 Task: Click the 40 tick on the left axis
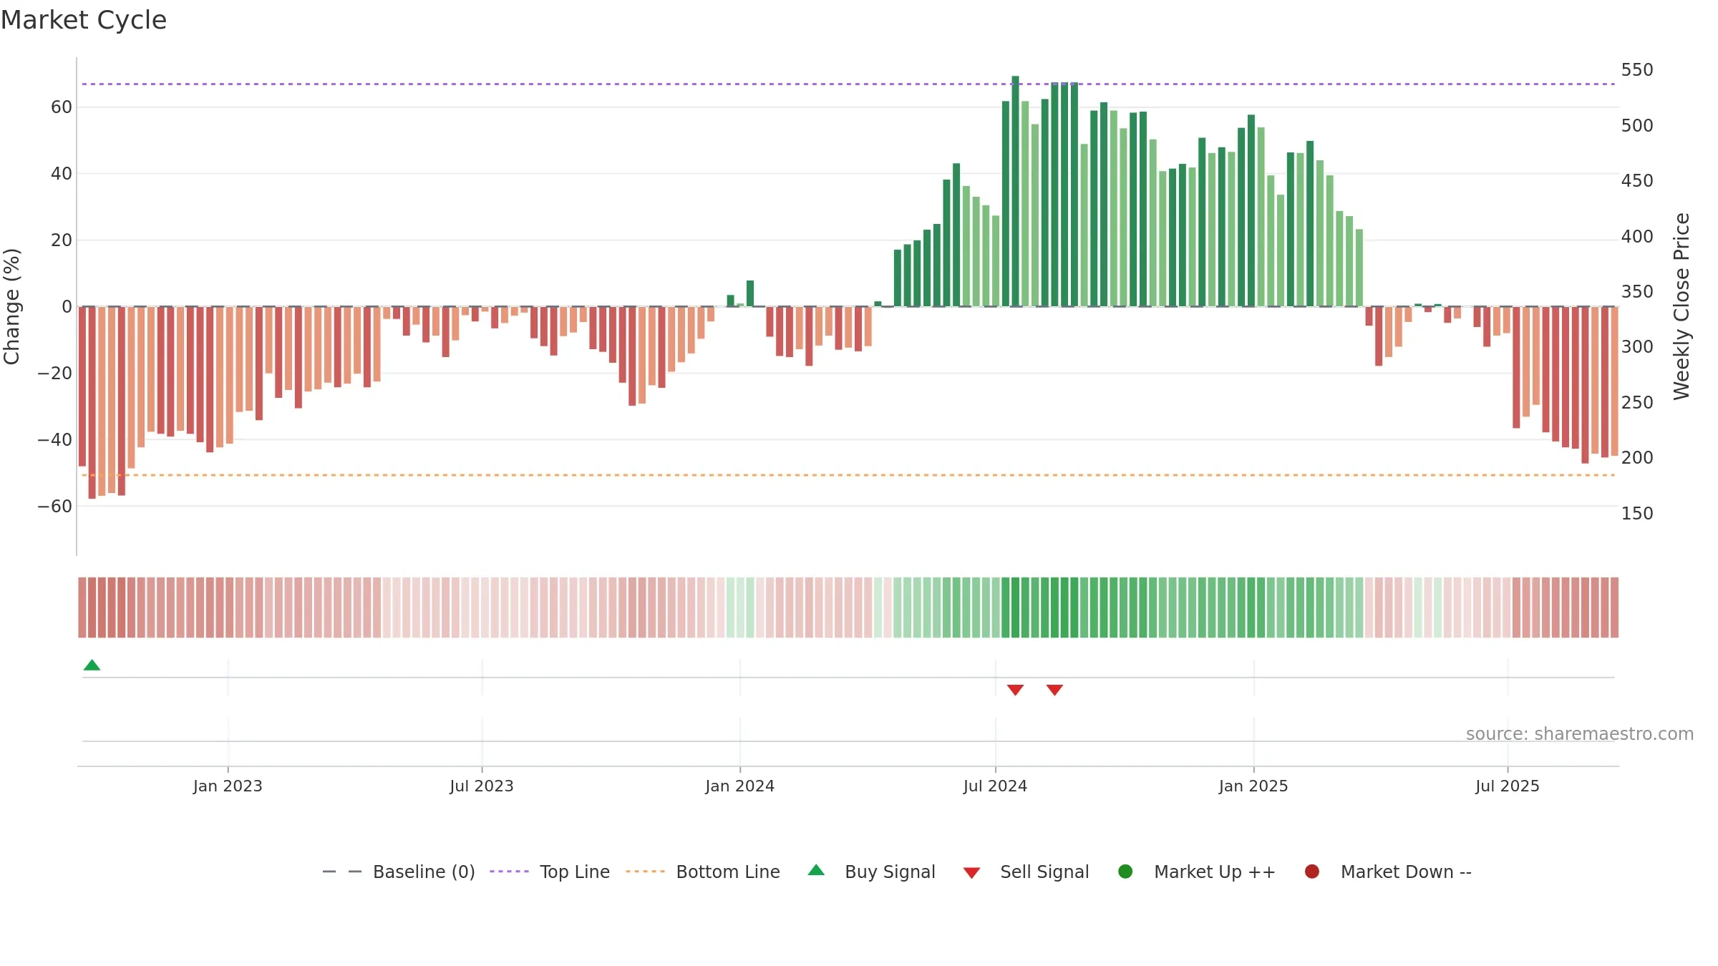62,174
